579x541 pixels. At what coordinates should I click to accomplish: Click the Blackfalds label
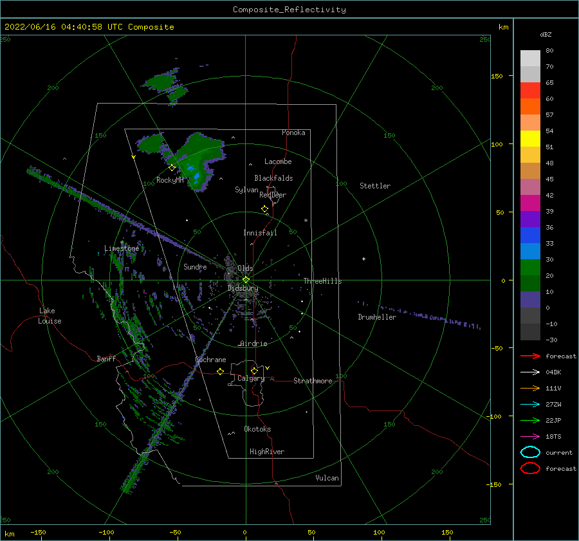pyautogui.click(x=273, y=178)
